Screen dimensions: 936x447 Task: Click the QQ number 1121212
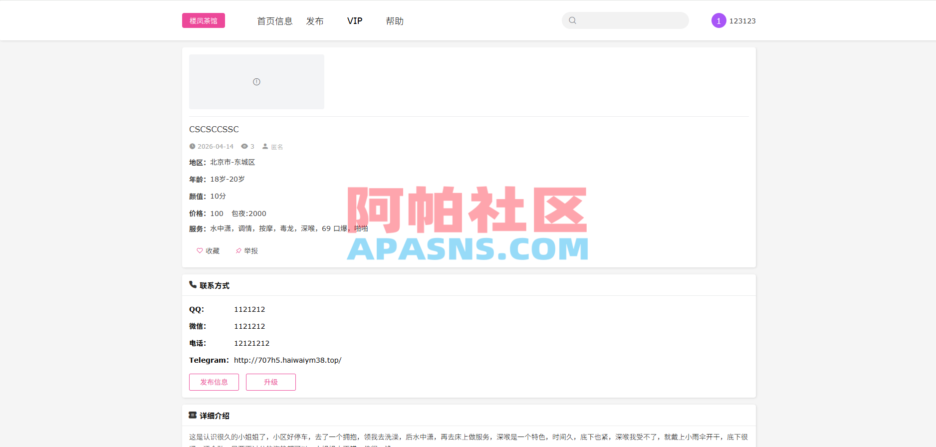pos(249,309)
